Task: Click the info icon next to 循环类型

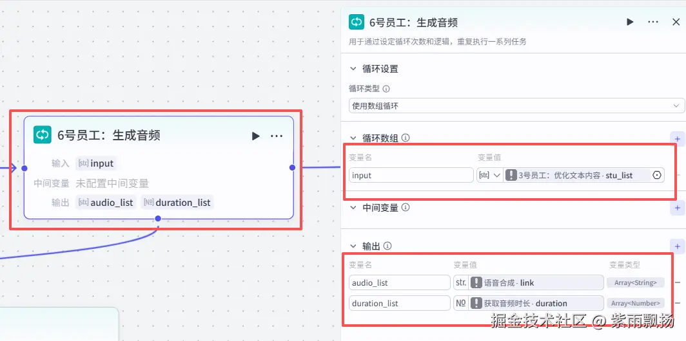Action: point(386,89)
